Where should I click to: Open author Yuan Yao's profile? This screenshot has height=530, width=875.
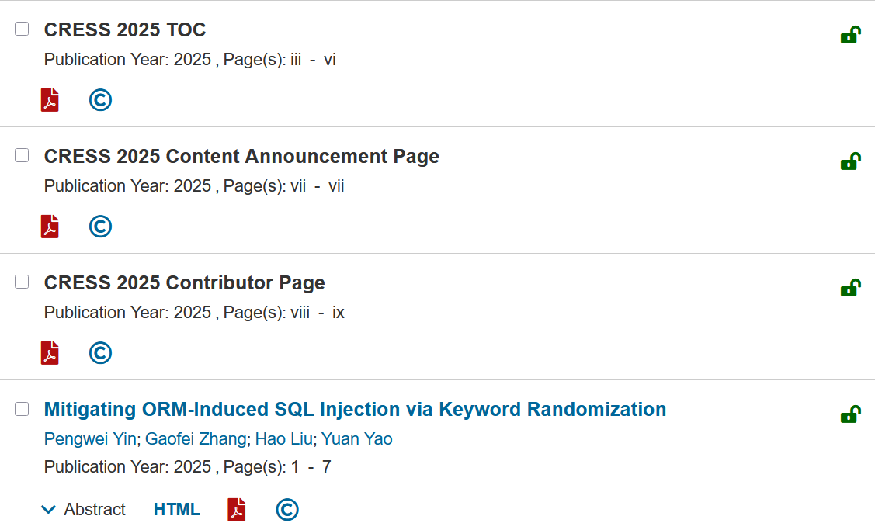(x=356, y=439)
